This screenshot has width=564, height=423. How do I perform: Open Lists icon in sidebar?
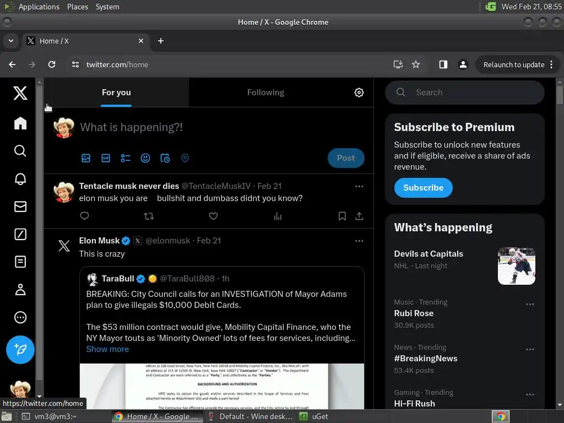click(x=20, y=262)
